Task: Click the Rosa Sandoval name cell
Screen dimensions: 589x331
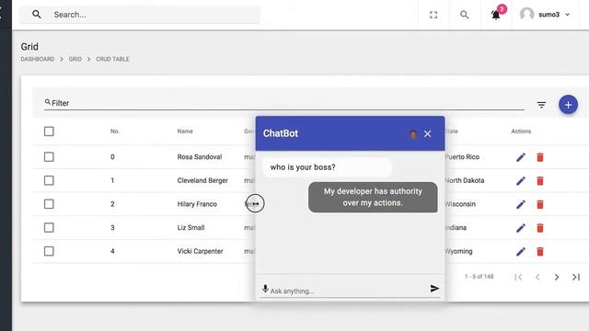Action: tap(200, 157)
